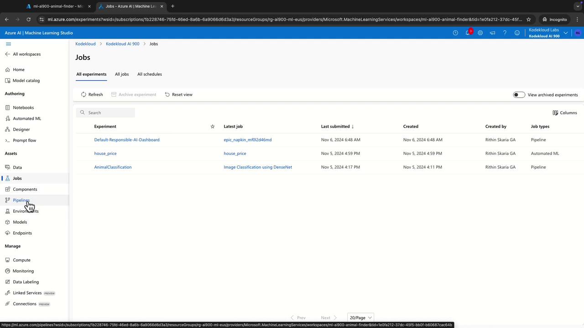Click the Connections icon

pos(8,304)
